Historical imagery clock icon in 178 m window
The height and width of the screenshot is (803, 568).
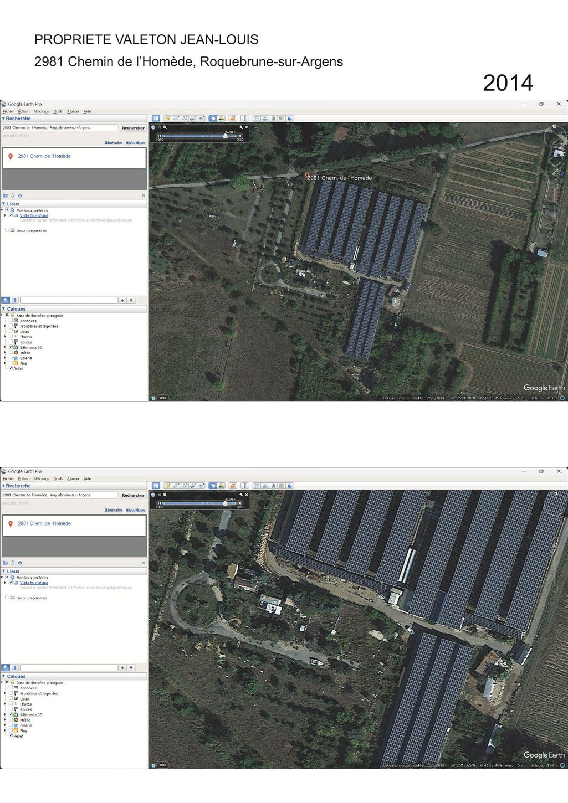pyautogui.click(x=213, y=486)
